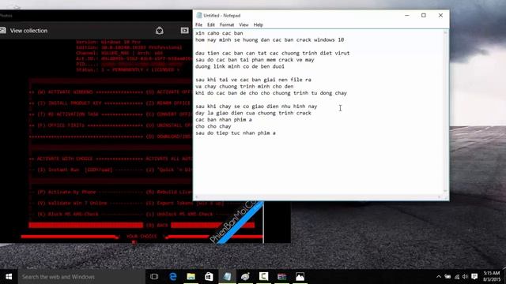Click the collection icon beside View collection

pyautogui.click(x=3, y=31)
